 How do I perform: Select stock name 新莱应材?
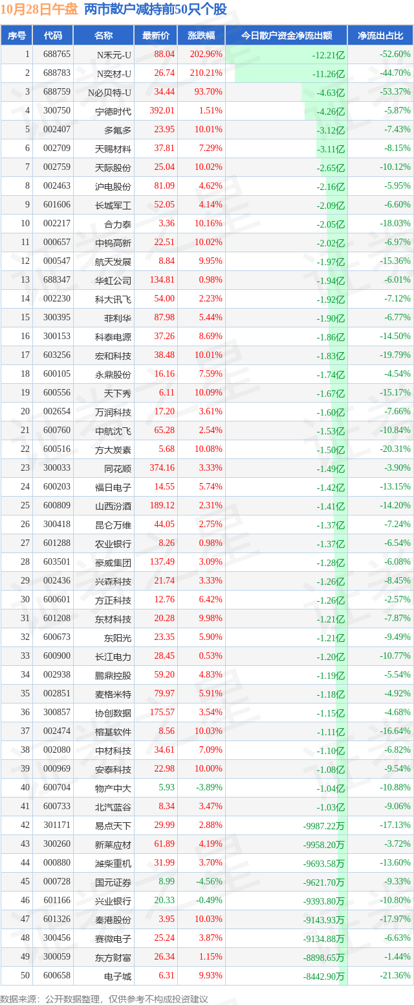click(x=113, y=844)
